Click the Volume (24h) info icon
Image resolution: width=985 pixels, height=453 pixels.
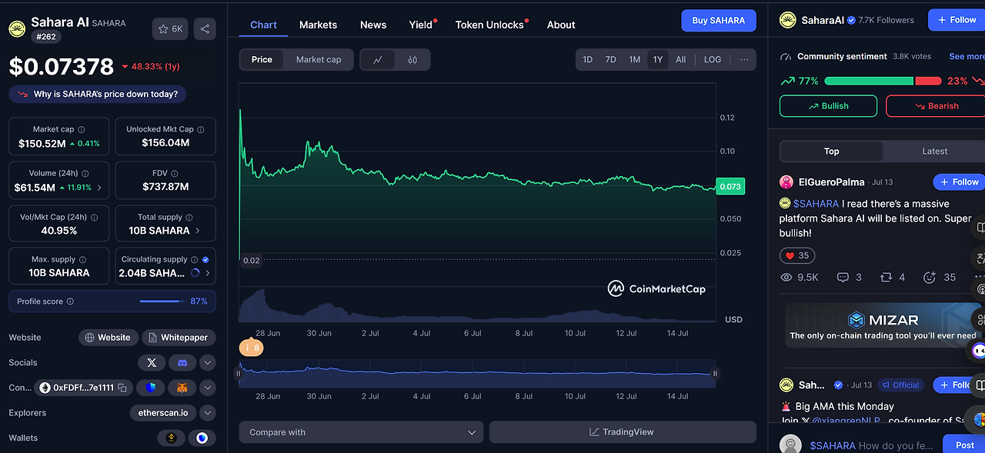[85, 174]
